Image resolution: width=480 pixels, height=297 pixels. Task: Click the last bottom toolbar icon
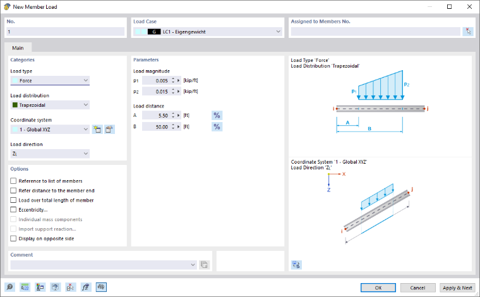[x=101, y=287]
